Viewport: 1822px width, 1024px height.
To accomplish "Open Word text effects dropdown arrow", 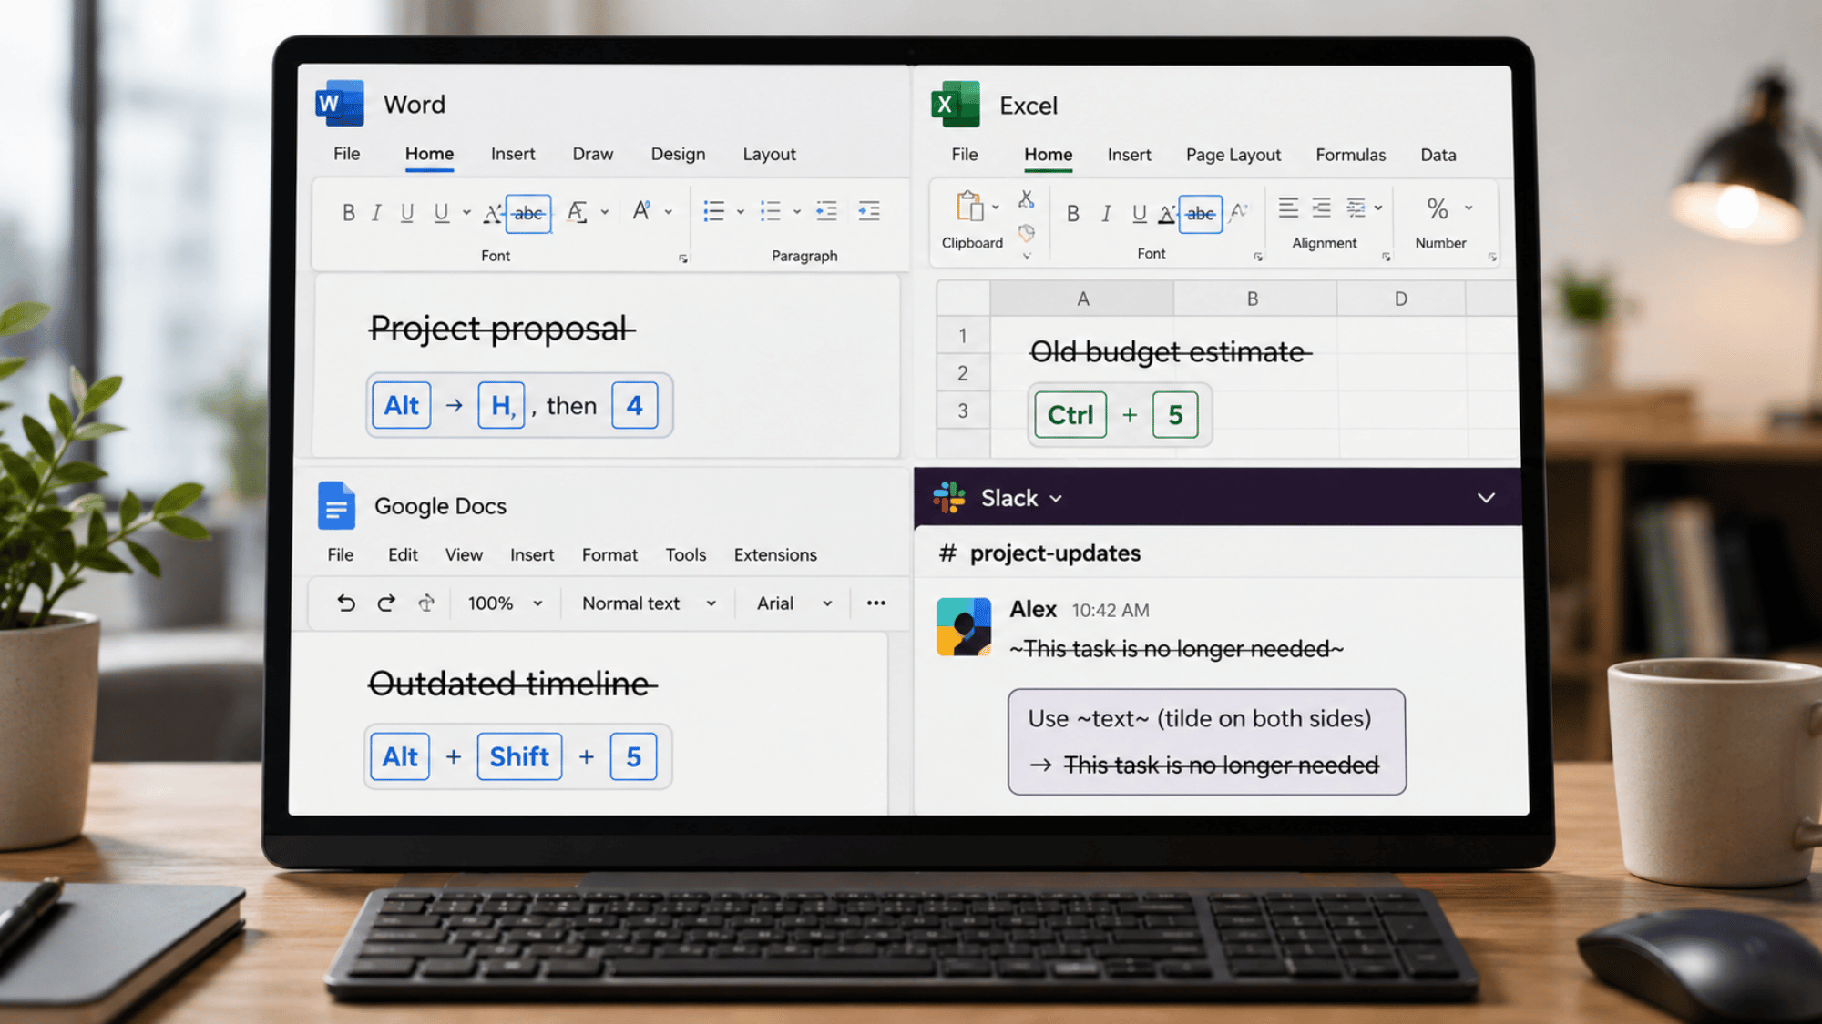I will pyautogui.click(x=669, y=212).
